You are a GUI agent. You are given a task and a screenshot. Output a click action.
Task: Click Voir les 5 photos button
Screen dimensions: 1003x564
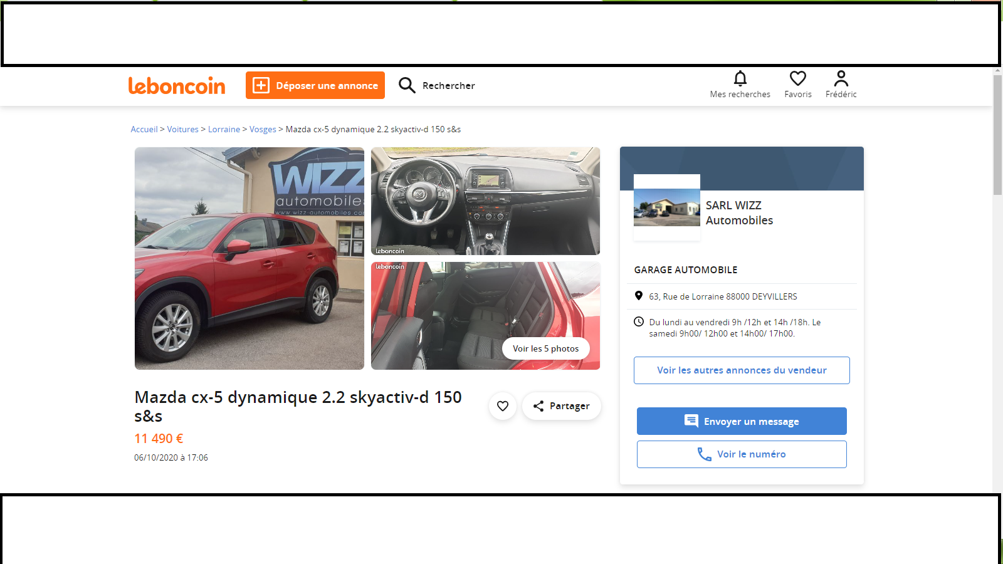(x=546, y=349)
